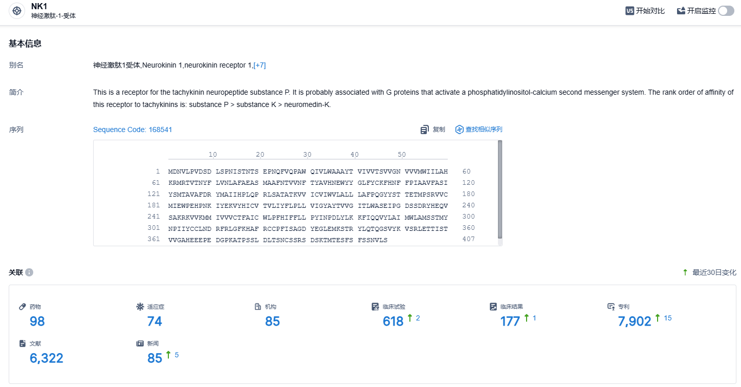Viewport: 741px width, 387px height.
Task: Toggle the 开启监控 monitoring switch
Action: tap(726, 11)
